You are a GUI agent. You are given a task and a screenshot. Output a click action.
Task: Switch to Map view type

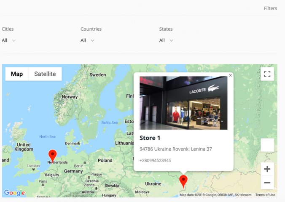tap(17, 74)
